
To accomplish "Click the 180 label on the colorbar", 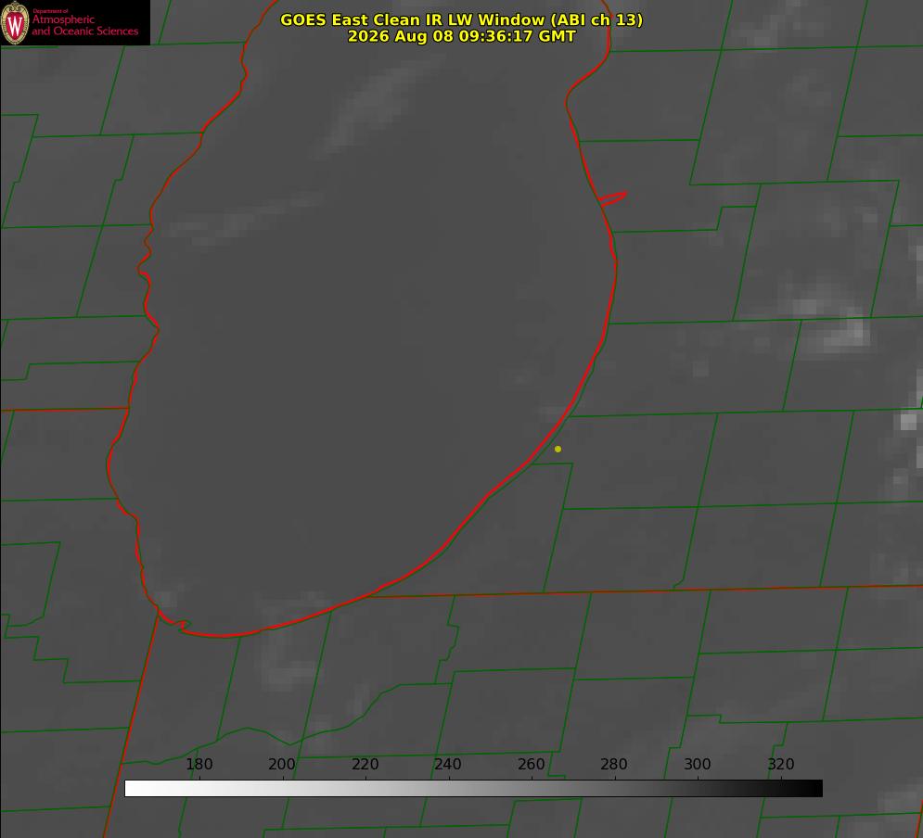I will [x=199, y=764].
